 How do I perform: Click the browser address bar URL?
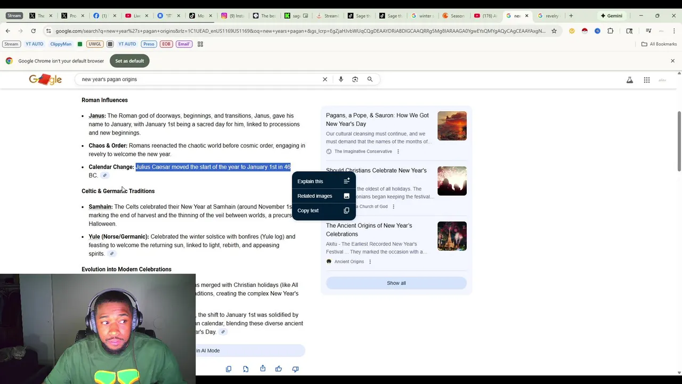coord(300,31)
